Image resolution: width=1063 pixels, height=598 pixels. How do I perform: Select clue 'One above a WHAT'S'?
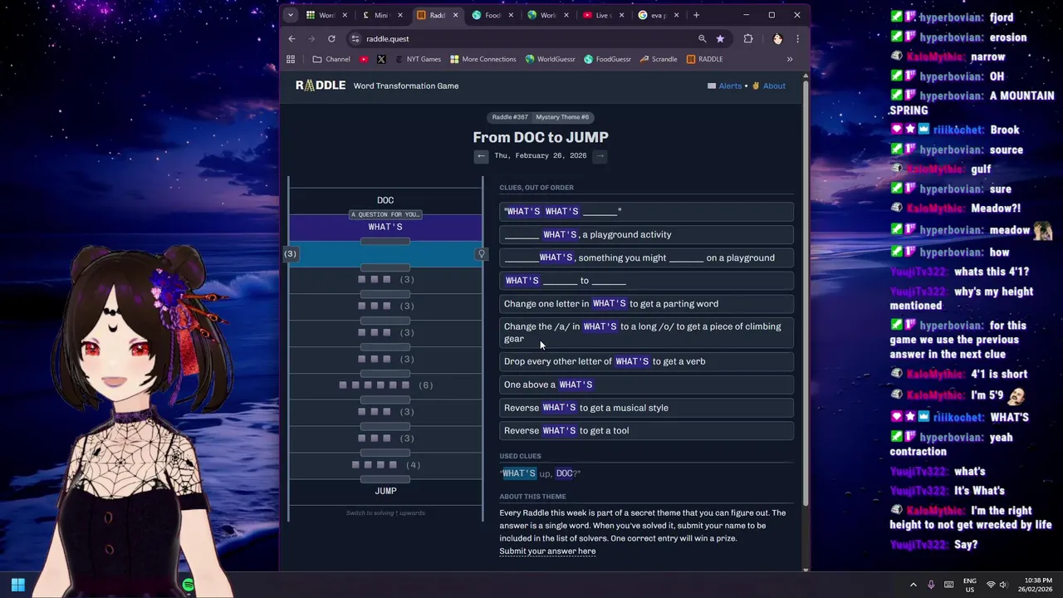pyautogui.click(x=646, y=385)
